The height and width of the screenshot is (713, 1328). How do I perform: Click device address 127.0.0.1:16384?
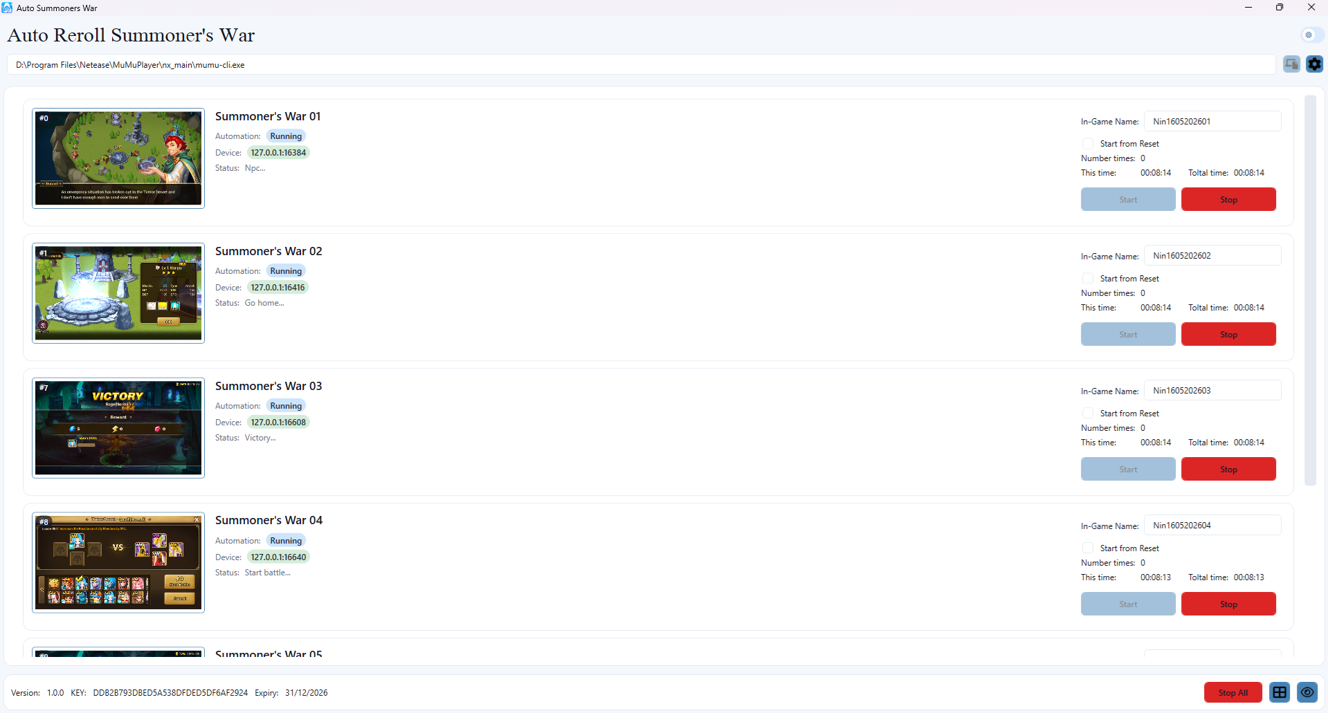point(278,153)
